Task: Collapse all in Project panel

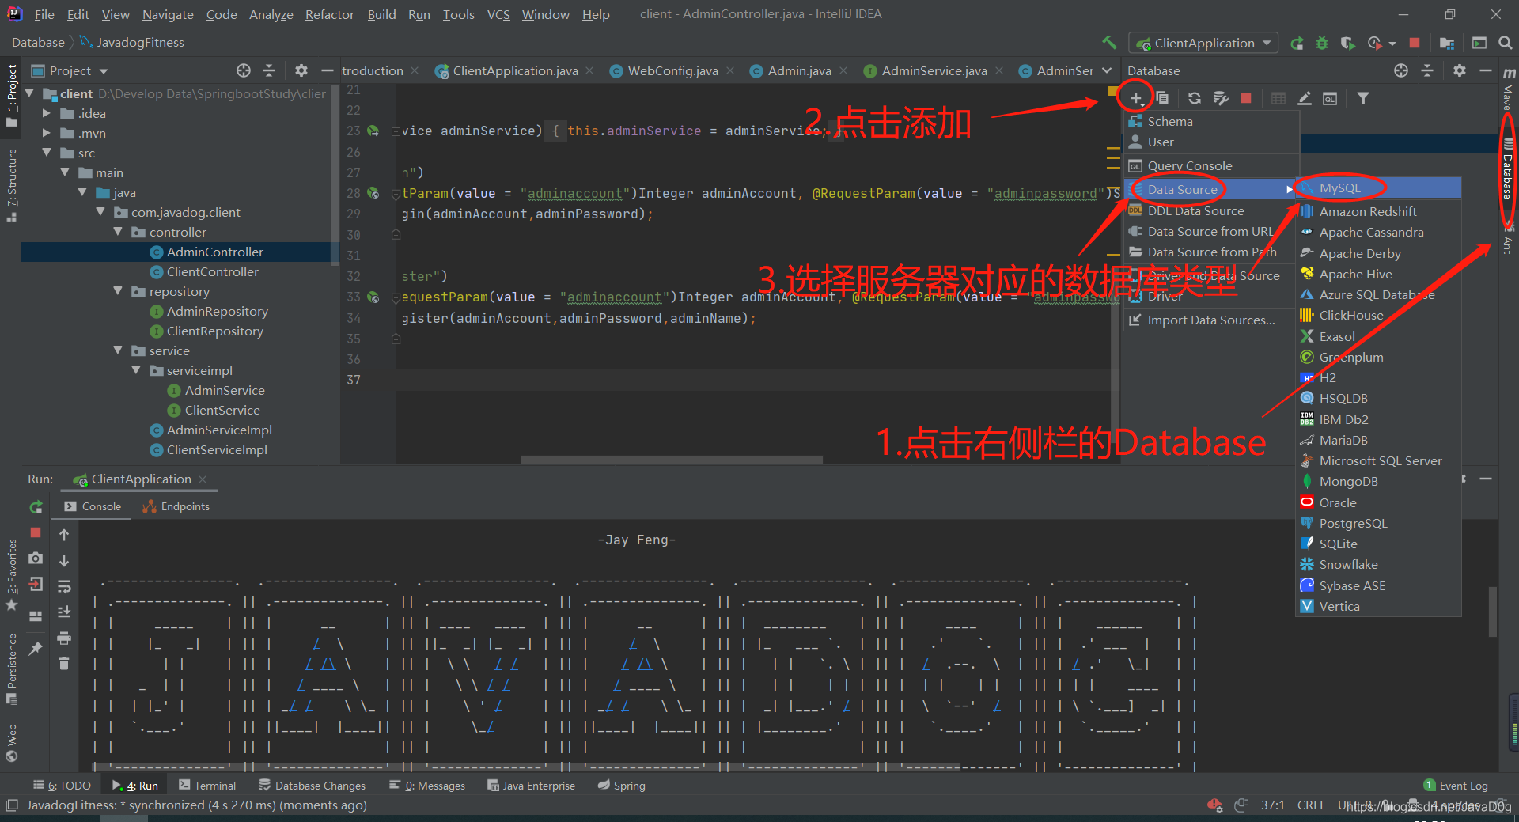Action: (269, 70)
